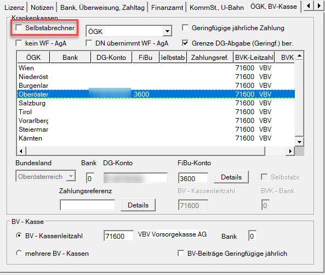Click Details button next to FiBu-Konto
Image resolution: width=325 pixels, height=275 pixels.
[x=231, y=177]
